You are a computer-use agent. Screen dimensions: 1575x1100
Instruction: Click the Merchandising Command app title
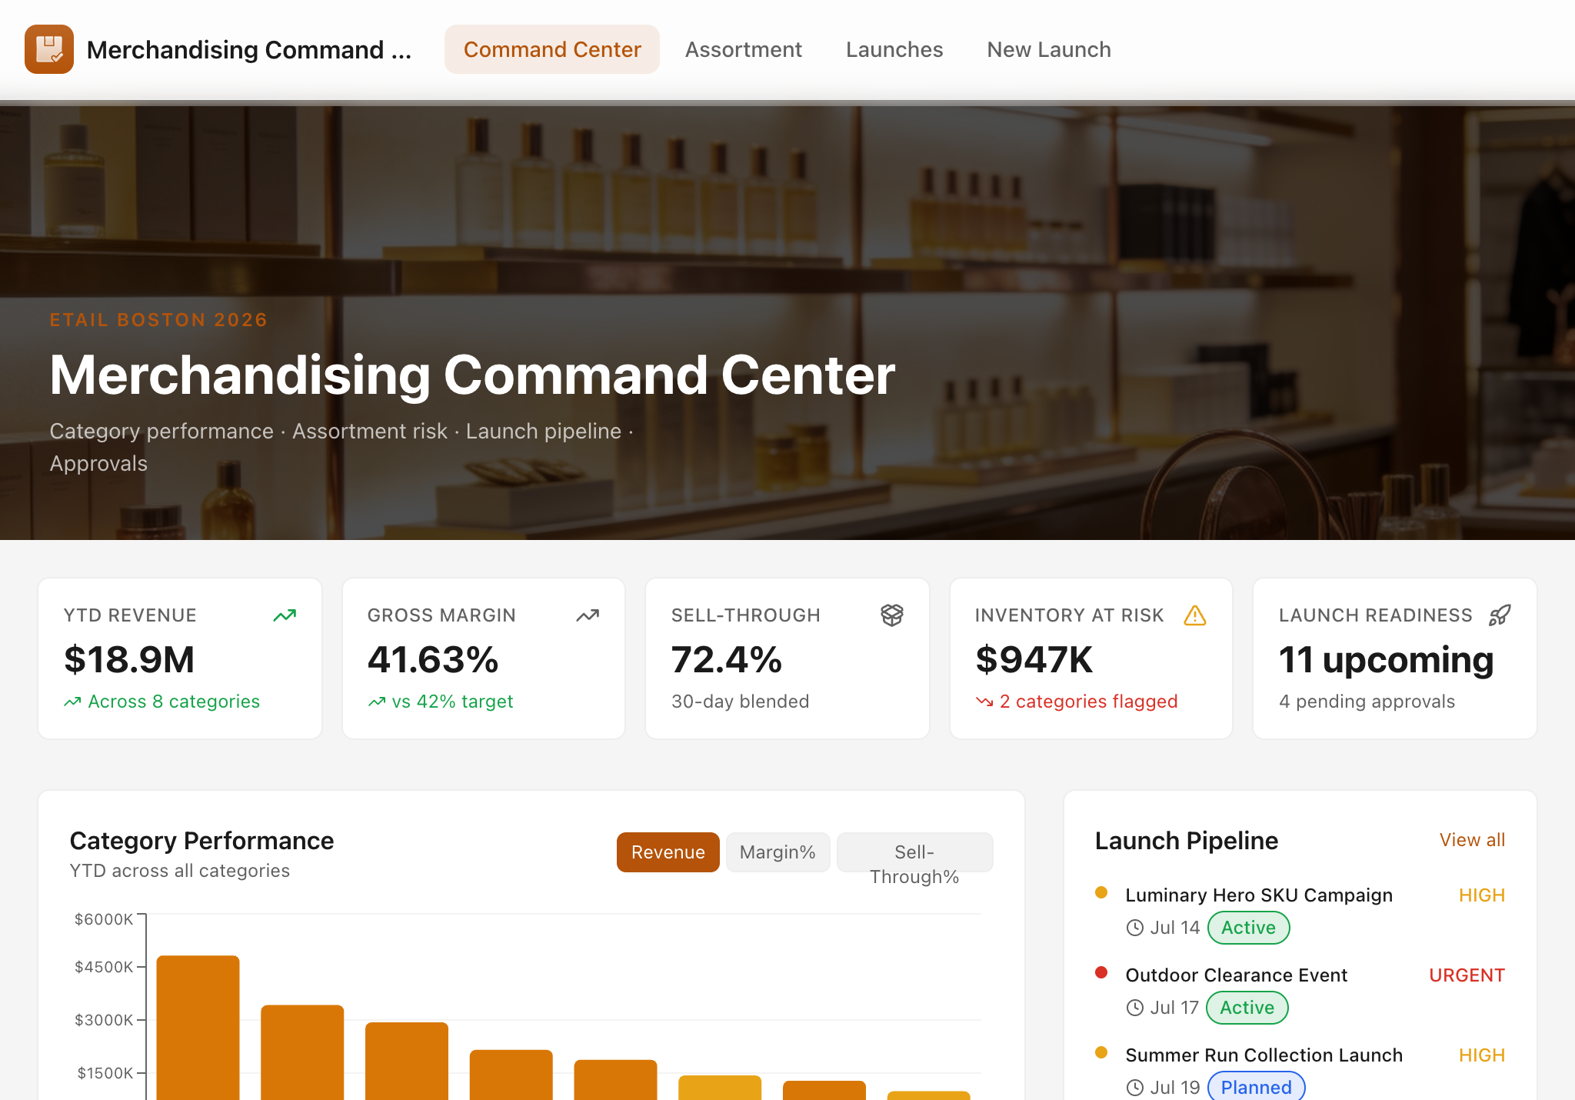pyautogui.click(x=249, y=49)
